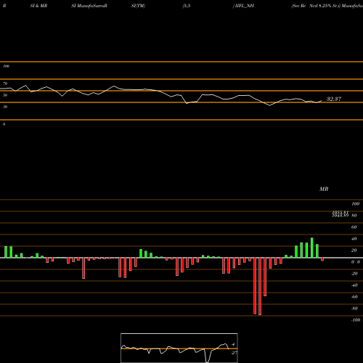Click the '(5,5' parameter text

(187, 6)
